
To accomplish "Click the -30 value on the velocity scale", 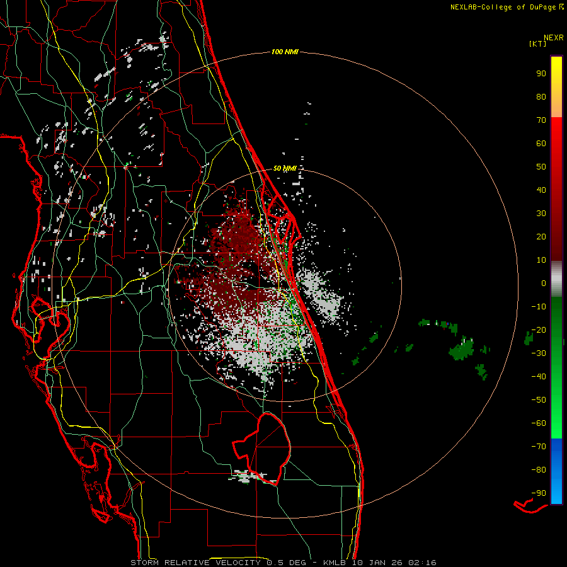I will (x=539, y=353).
